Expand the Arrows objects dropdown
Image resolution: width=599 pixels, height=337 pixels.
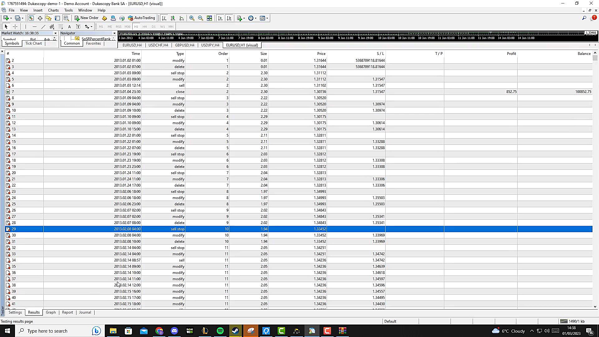(91, 27)
